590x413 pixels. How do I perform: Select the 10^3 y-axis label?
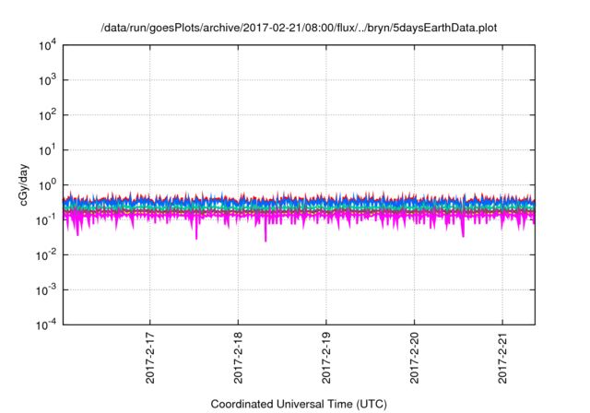coord(47,81)
